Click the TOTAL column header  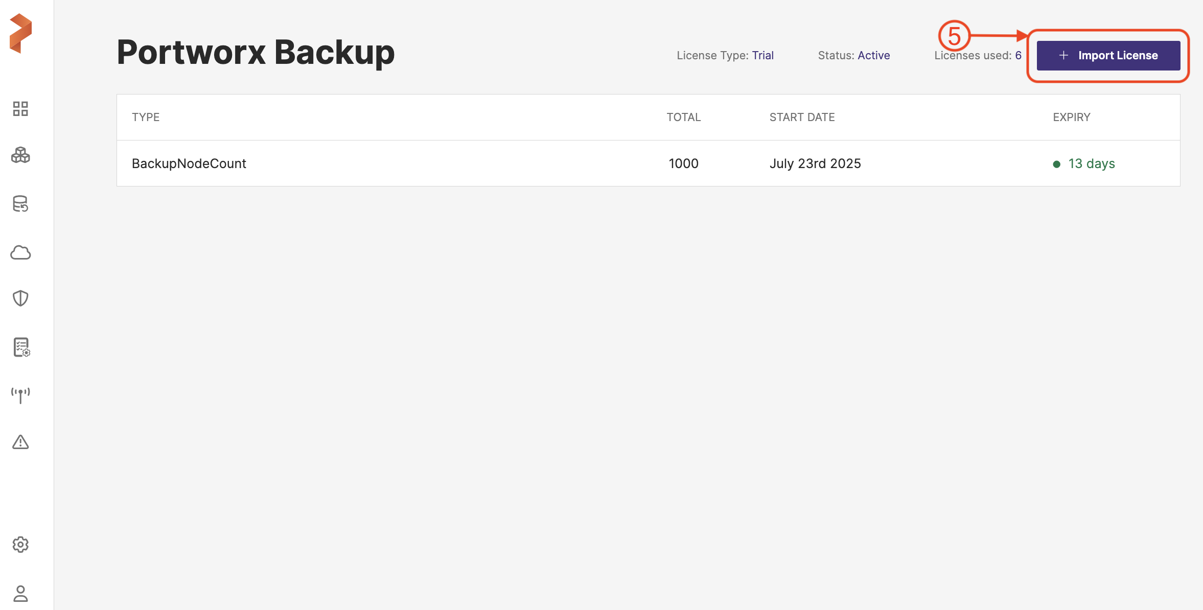[x=683, y=117]
